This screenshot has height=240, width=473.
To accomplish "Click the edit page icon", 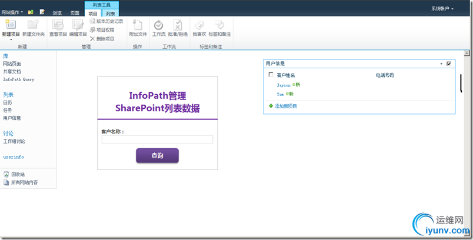I will tap(42, 12).
